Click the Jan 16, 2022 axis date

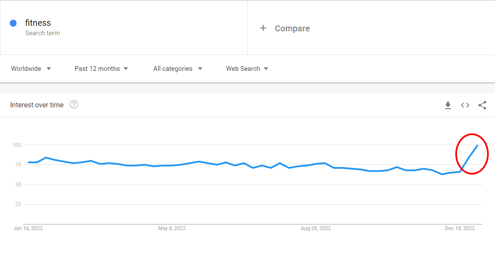[x=28, y=228]
